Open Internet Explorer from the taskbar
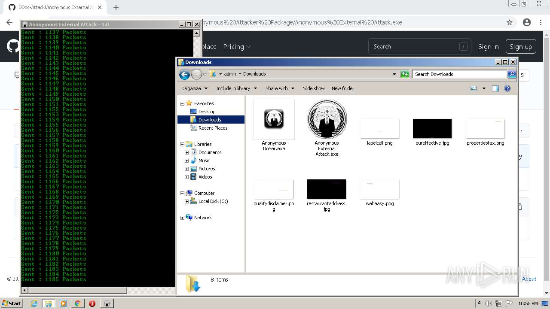This screenshot has width=550, height=309. [34, 303]
